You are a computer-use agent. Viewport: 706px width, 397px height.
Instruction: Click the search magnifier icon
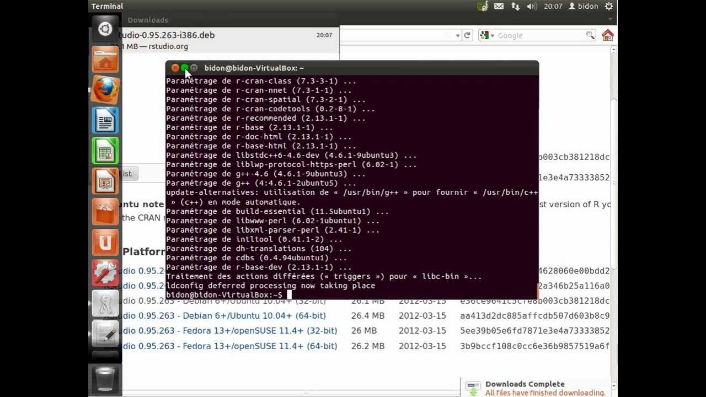point(590,35)
